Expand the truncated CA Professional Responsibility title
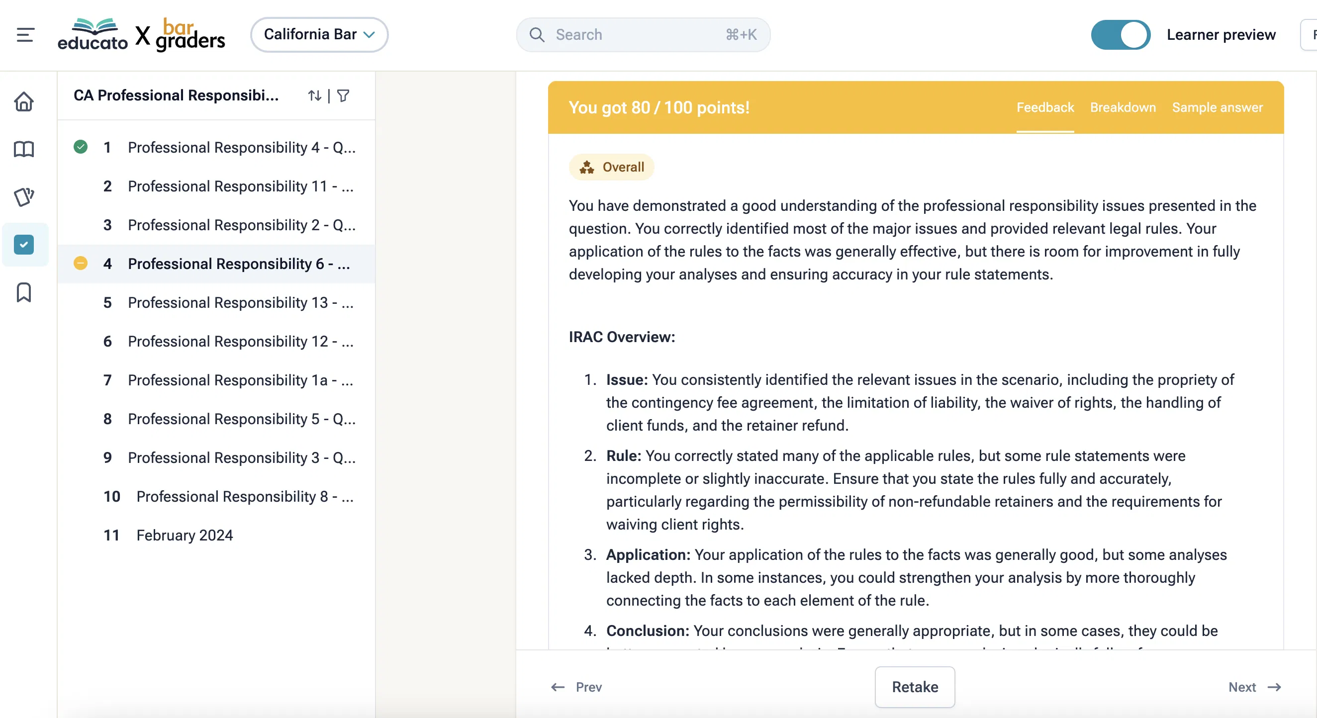This screenshot has width=1317, height=718. point(177,95)
